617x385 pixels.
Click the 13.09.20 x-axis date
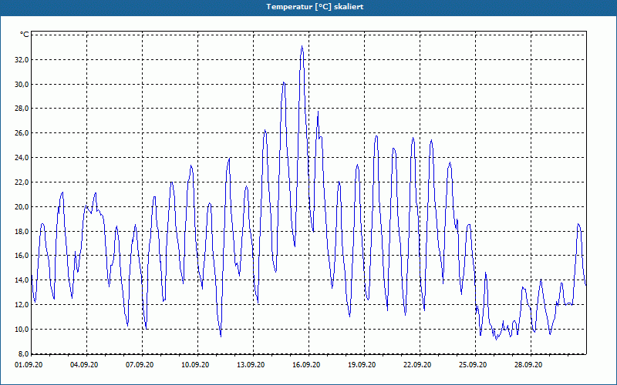pos(251,365)
